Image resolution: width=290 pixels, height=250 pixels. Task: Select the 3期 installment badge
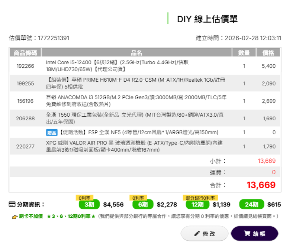(x=89, y=204)
